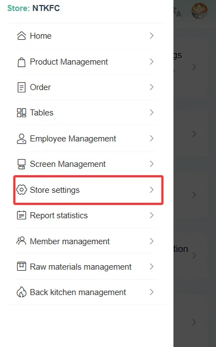Open the Product Management menu item

(x=86, y=61)
